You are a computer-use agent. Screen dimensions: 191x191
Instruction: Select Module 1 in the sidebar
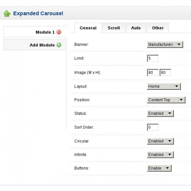[35, 32]
